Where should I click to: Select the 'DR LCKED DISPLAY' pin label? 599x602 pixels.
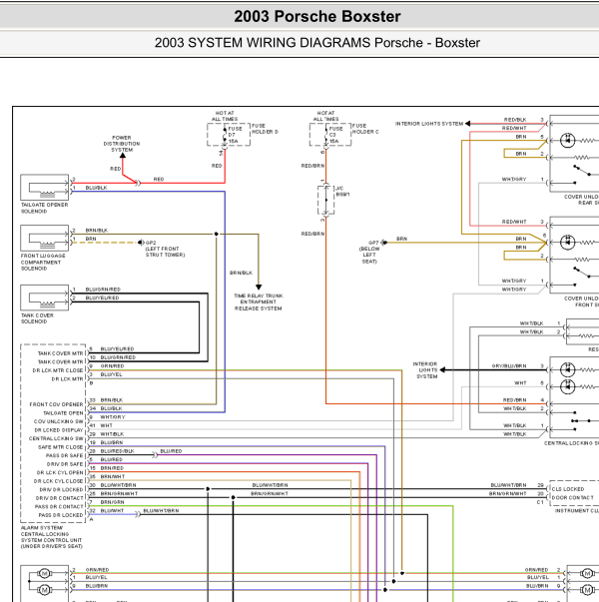point(59,430)
